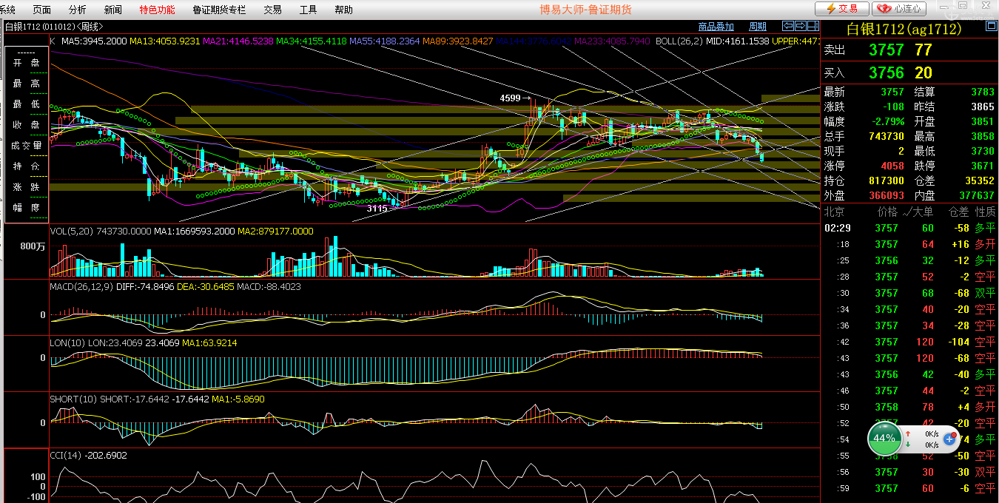This screenshot has width=999, height=503.
Task: Click the 北京 column header
Action: [834, 212]
